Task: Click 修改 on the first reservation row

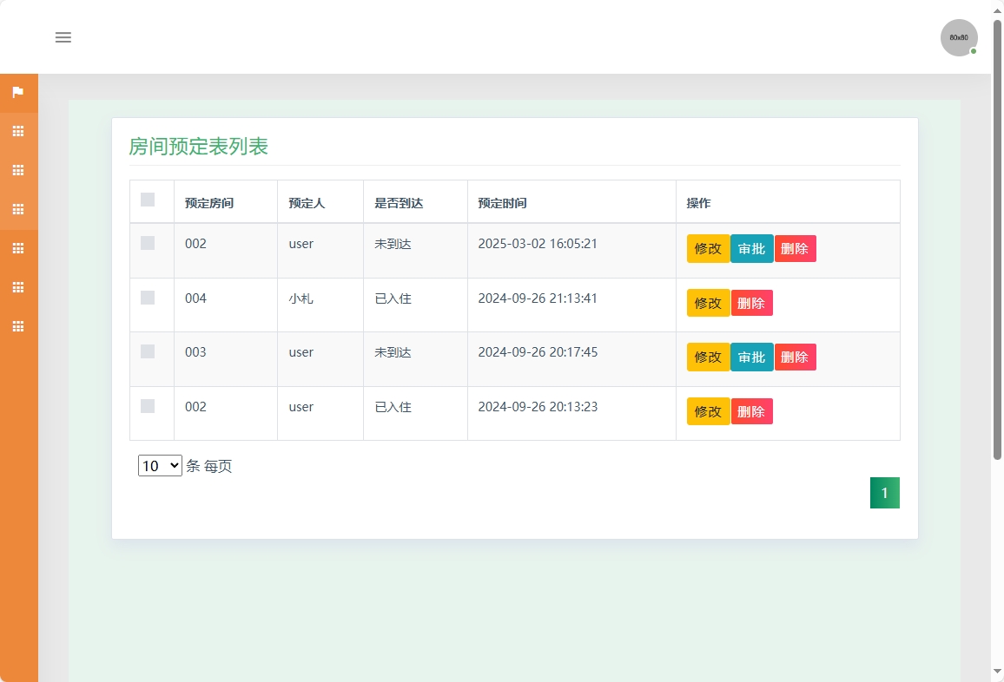Action: coord(708,249)
